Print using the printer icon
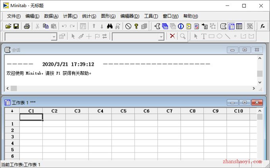The height and width of the screenshot is (168, 270). click(x=27, y=26)
